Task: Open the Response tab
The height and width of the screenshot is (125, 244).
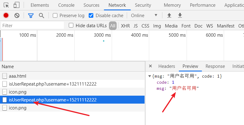Action: [215, 66]
